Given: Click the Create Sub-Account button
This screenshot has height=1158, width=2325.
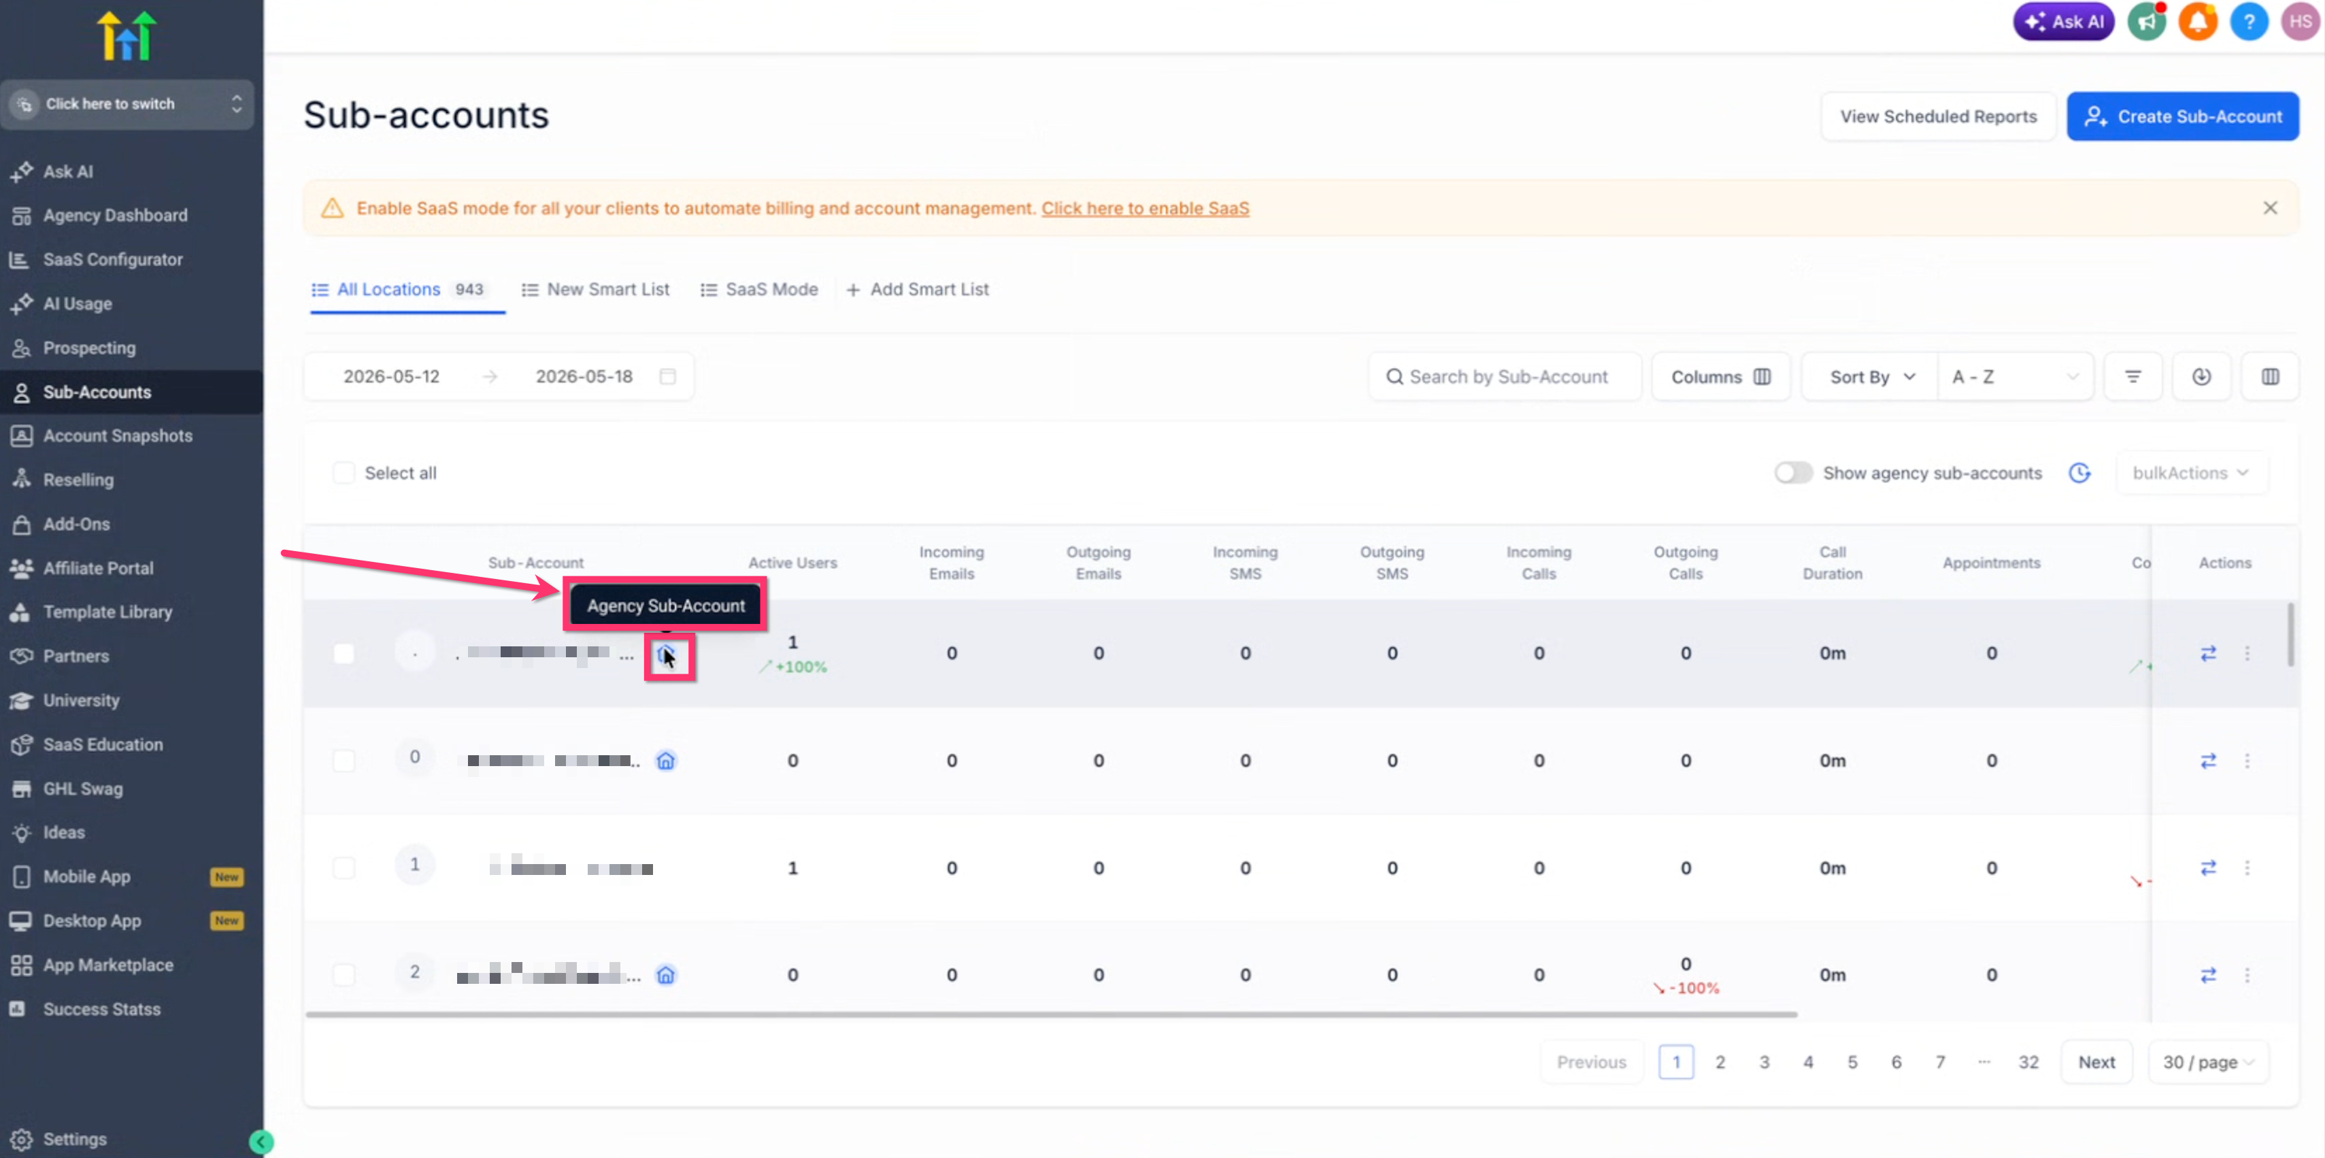Looking at the screenshot, I should (2182, 116).
